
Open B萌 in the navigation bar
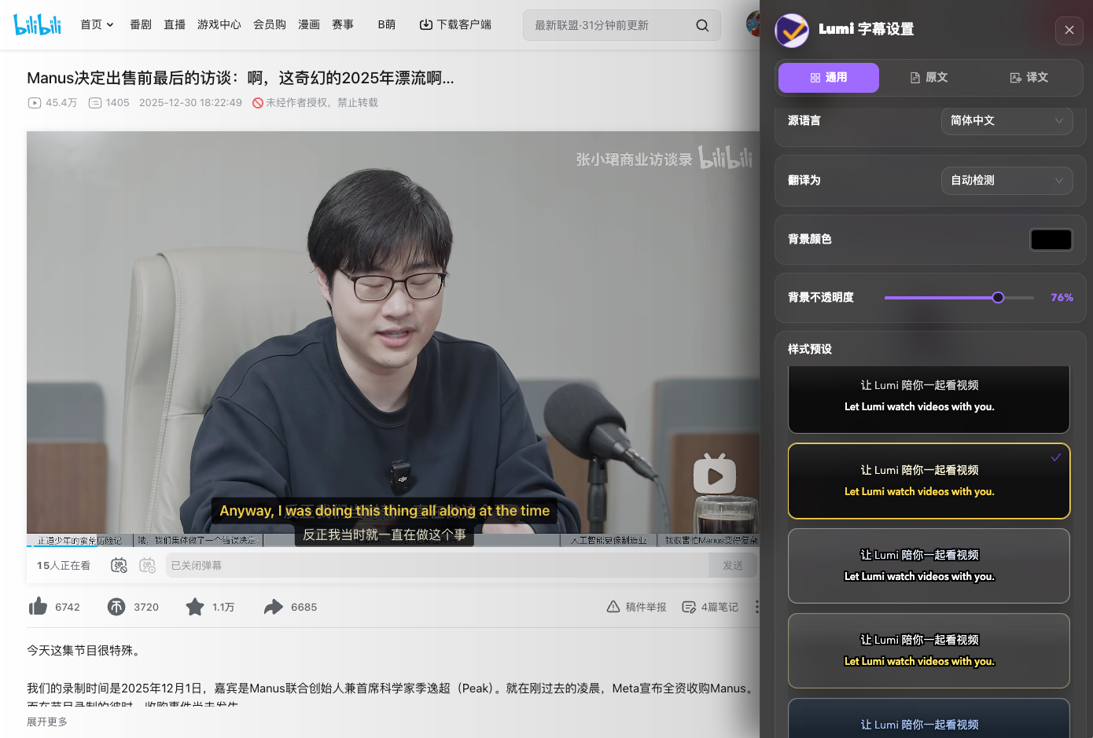[x=387, y=24]
